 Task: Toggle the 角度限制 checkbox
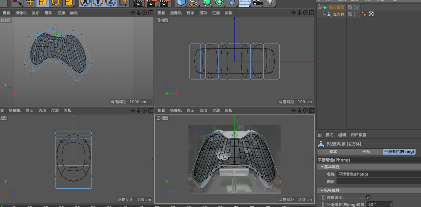(x=368, y=197)
